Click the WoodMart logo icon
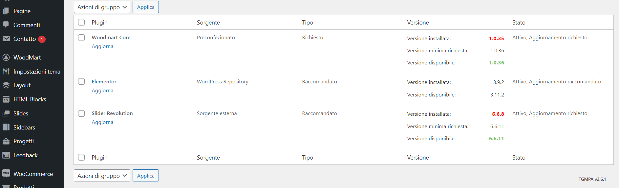The height and width of the screenshot is (188, 619). point(6,58)
